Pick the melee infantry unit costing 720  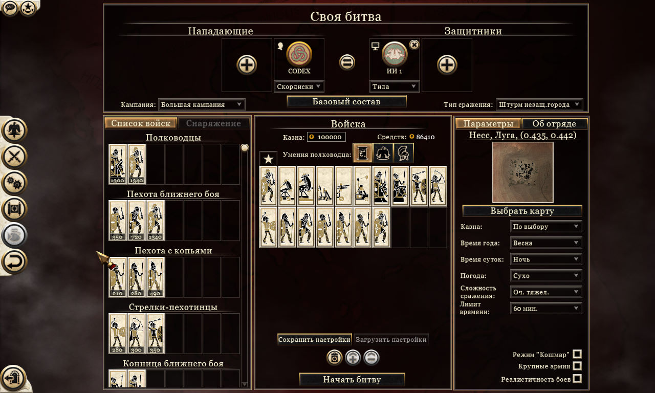[137, 220]
